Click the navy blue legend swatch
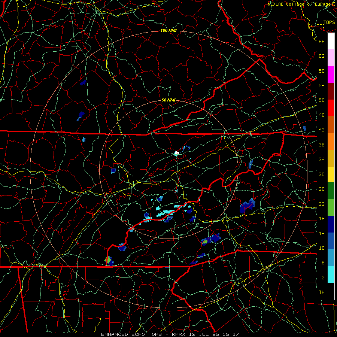Screen dimensions: 337x337 point(331,224)
